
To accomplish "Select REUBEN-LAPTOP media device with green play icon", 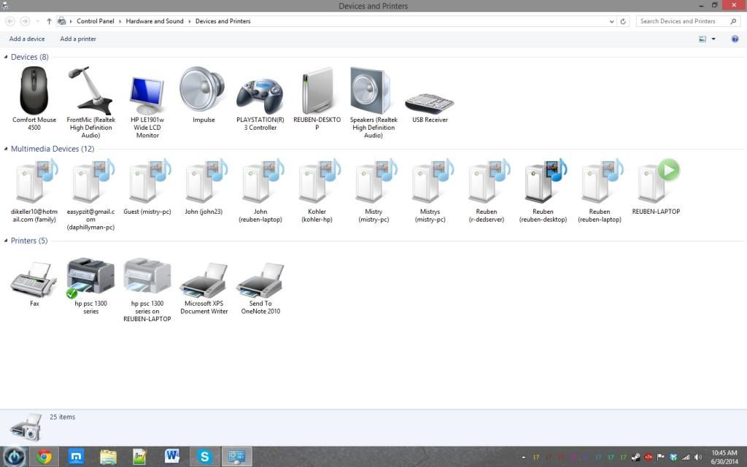I will pos(656,187).
